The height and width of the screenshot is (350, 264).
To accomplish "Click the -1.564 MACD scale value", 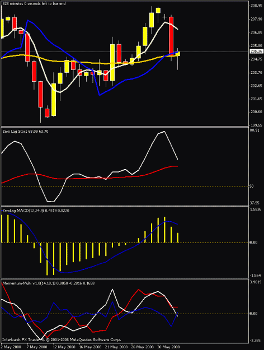I will point(256,276).
